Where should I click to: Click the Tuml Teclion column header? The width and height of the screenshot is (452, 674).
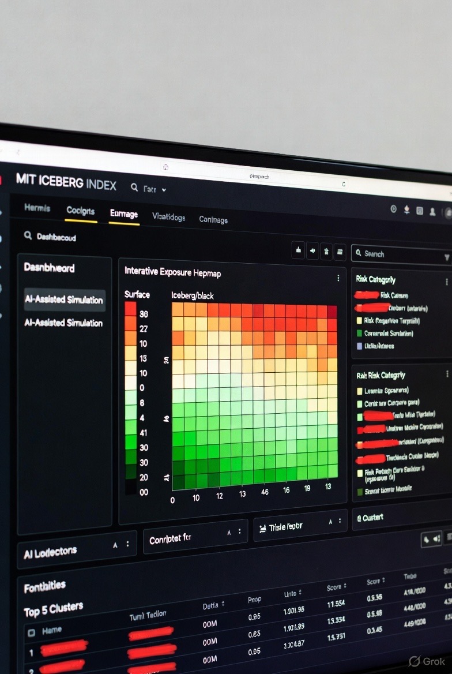[148, 616]
